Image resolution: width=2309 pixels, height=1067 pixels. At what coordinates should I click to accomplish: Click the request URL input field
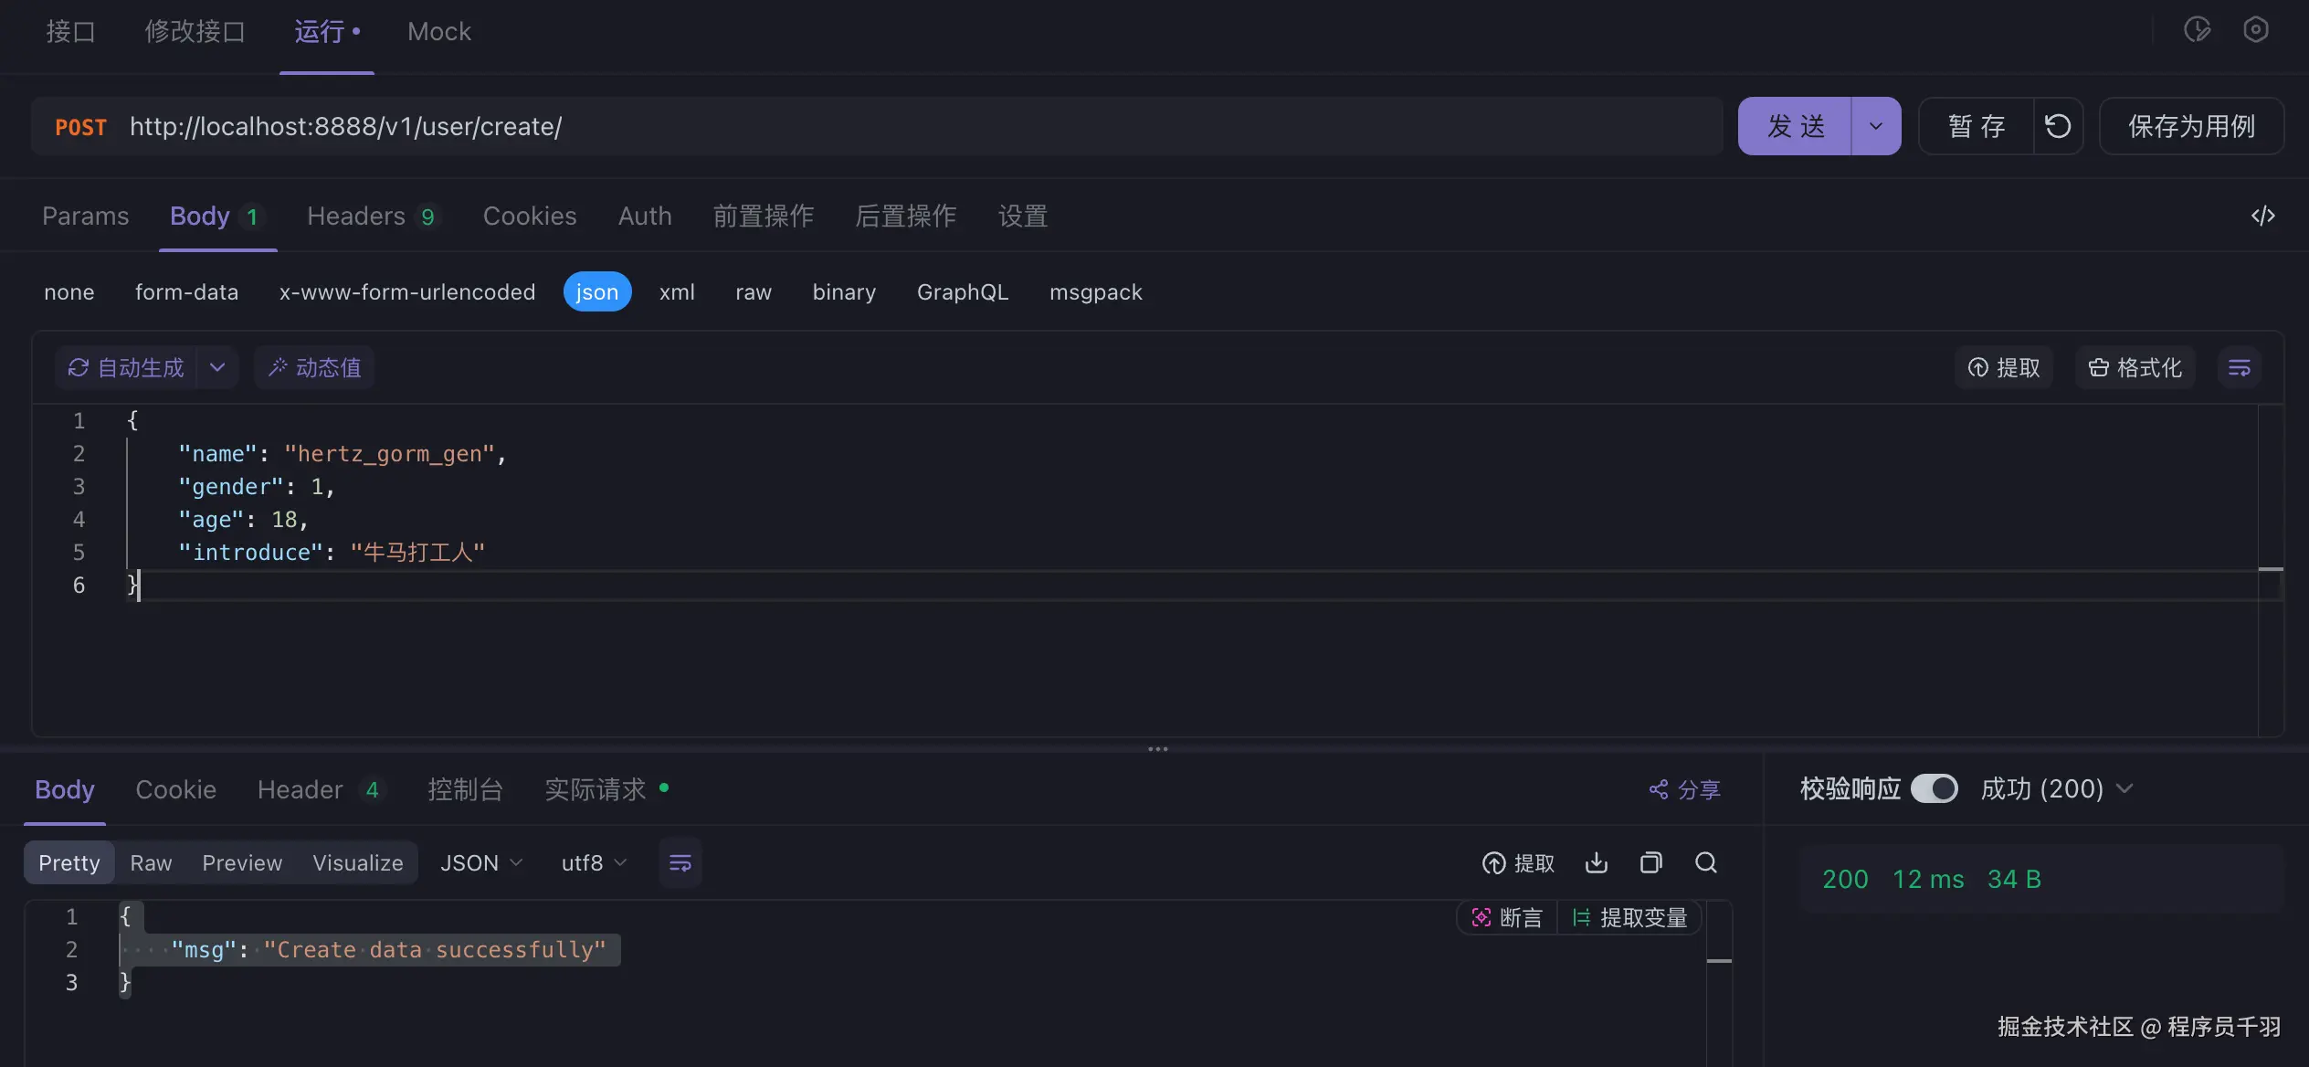click(x=913, y=126)
